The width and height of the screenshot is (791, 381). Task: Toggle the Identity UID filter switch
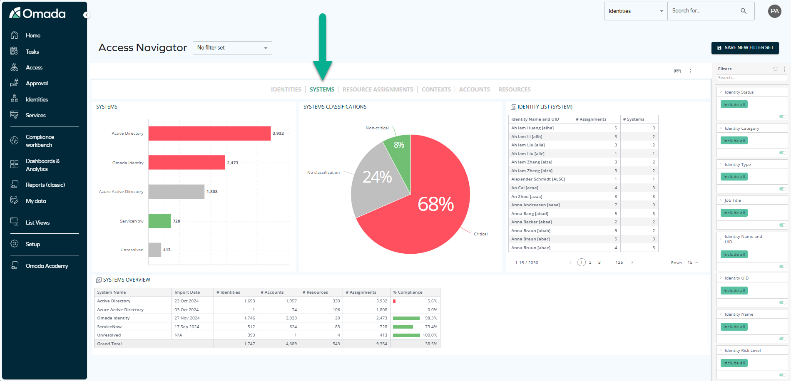(x=783, y=302)
